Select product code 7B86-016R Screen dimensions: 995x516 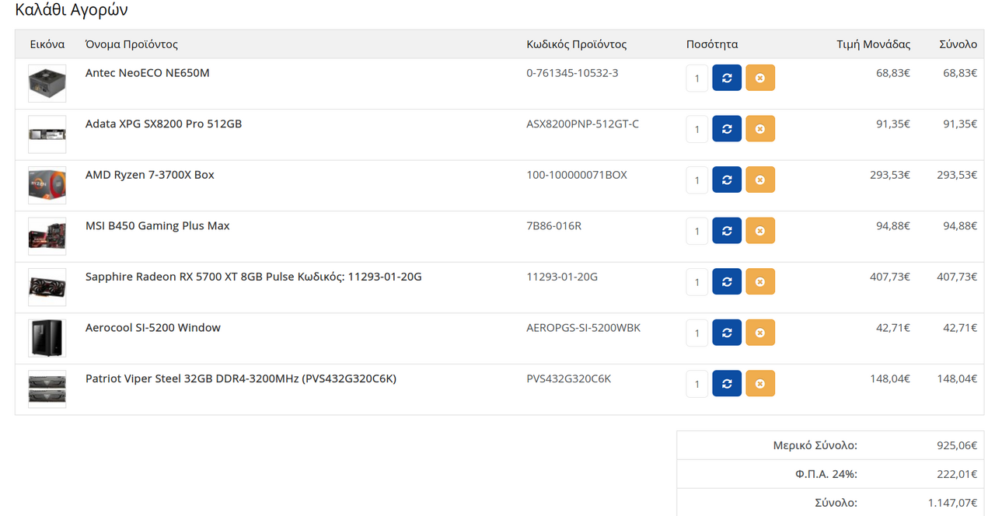[x=554, y=226]
